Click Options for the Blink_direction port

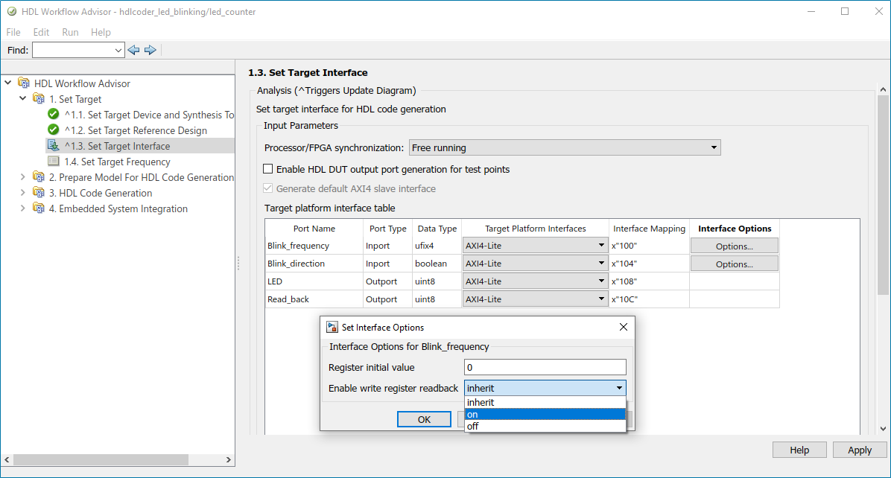[734, 263]
